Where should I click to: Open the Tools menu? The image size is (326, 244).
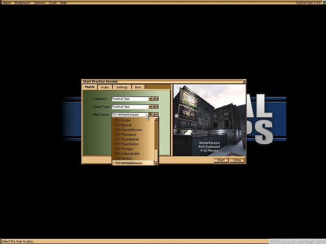(53, 3)
